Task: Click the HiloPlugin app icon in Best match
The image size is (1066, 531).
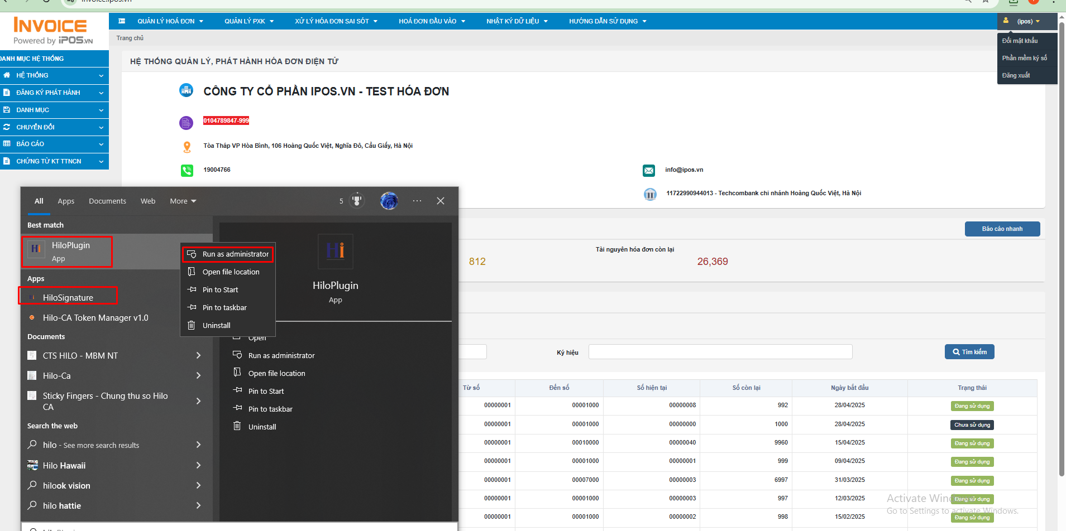Action: 36,249
